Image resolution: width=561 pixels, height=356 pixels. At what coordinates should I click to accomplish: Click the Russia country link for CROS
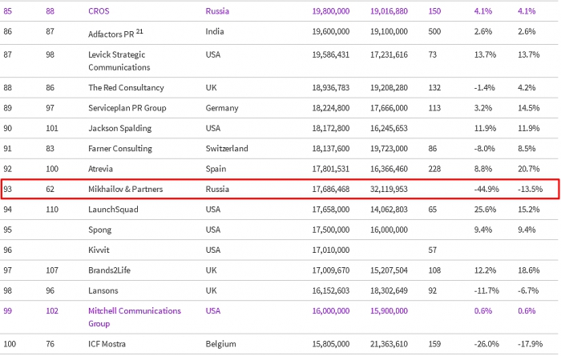[x=217, y=12]
